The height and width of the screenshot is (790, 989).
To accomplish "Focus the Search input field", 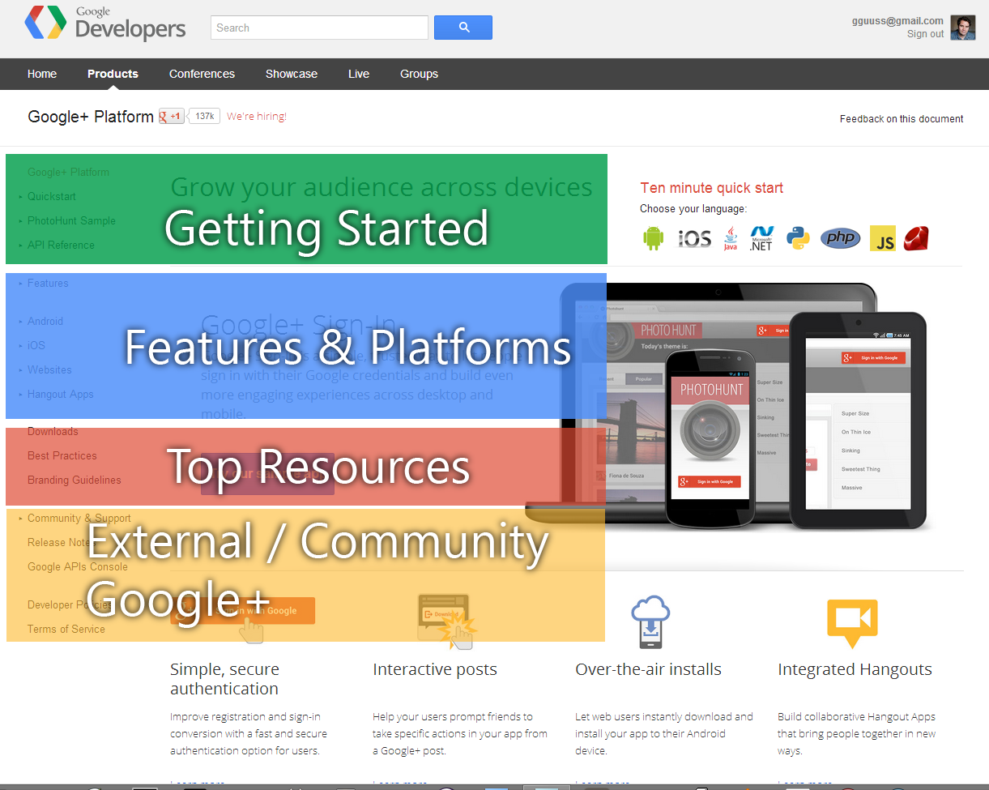I will point(319,28).
